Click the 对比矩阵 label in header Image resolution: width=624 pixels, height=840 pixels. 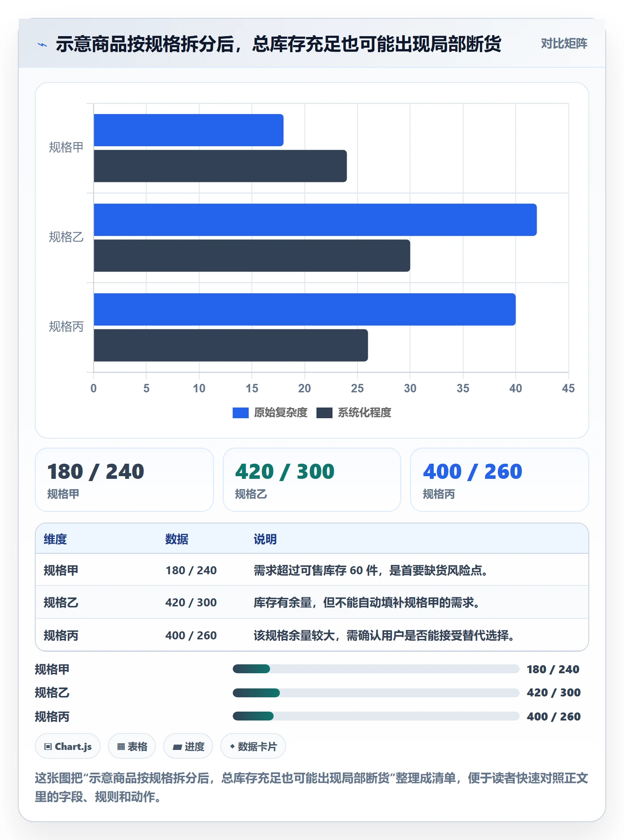pos(564,44)
